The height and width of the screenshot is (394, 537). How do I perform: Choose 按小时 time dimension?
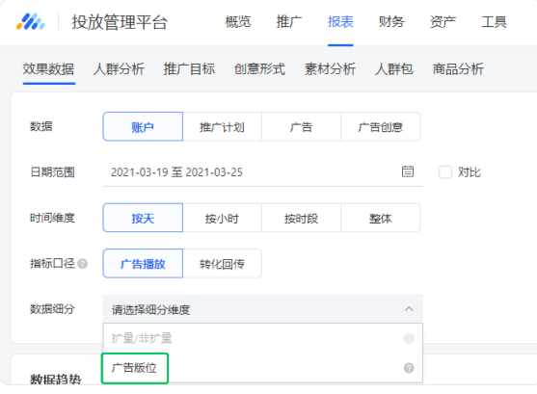[223, 218]
